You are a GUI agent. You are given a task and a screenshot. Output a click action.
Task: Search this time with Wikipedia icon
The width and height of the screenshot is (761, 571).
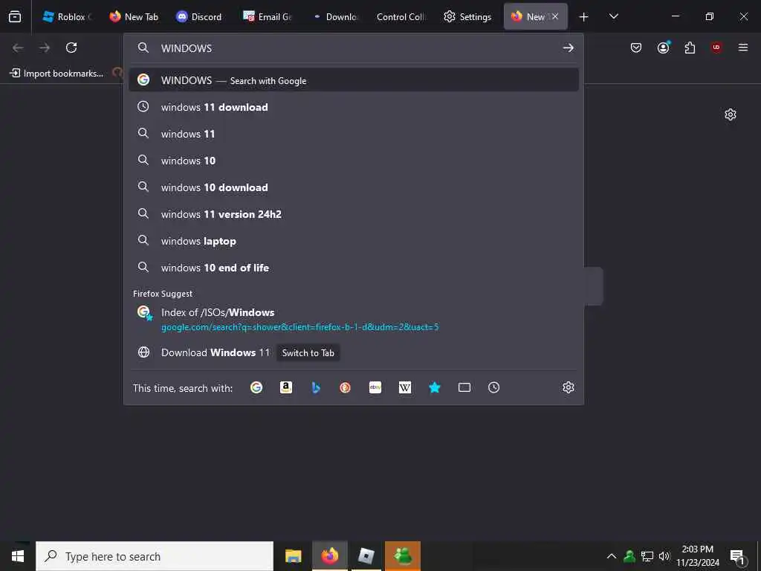405,387
